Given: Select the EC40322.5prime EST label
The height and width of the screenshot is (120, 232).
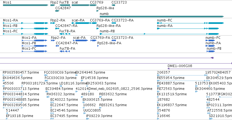Looking at the screenshot, I should point(64,100).
